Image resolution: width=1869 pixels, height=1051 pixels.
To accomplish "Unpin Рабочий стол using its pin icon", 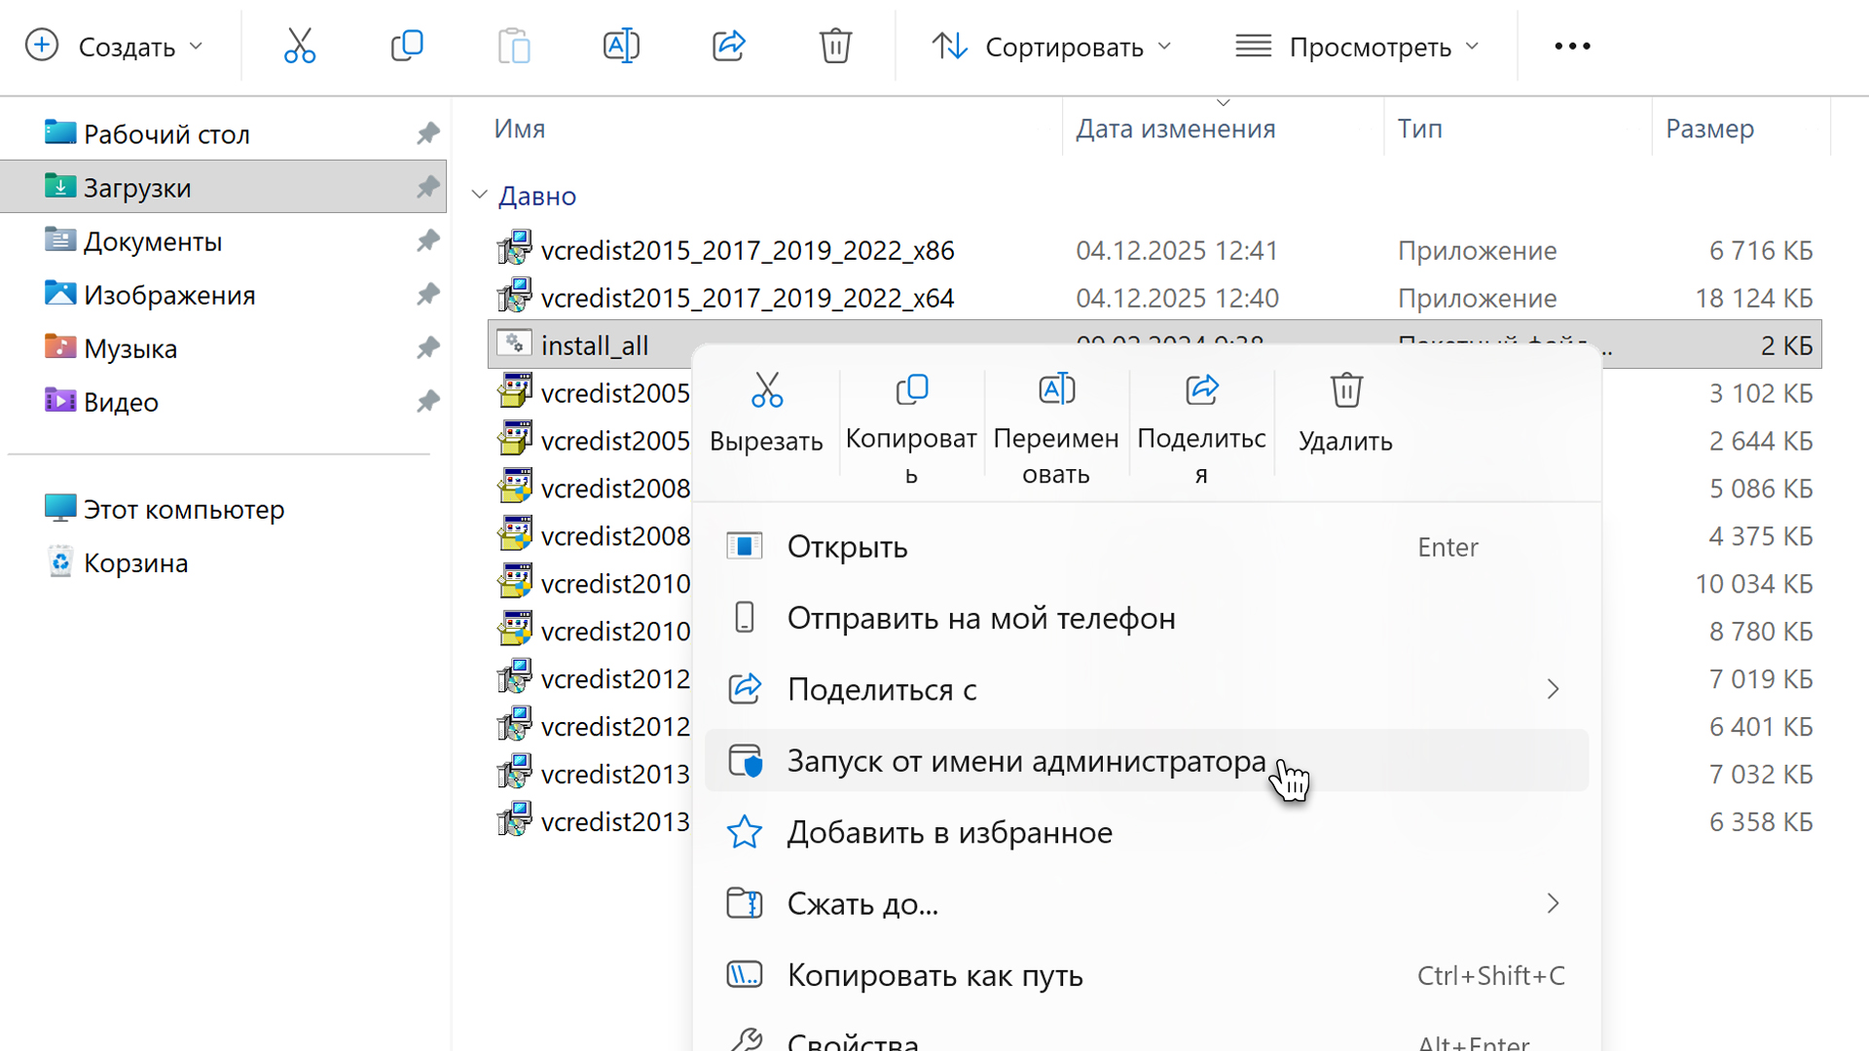I will click(427, 133).
